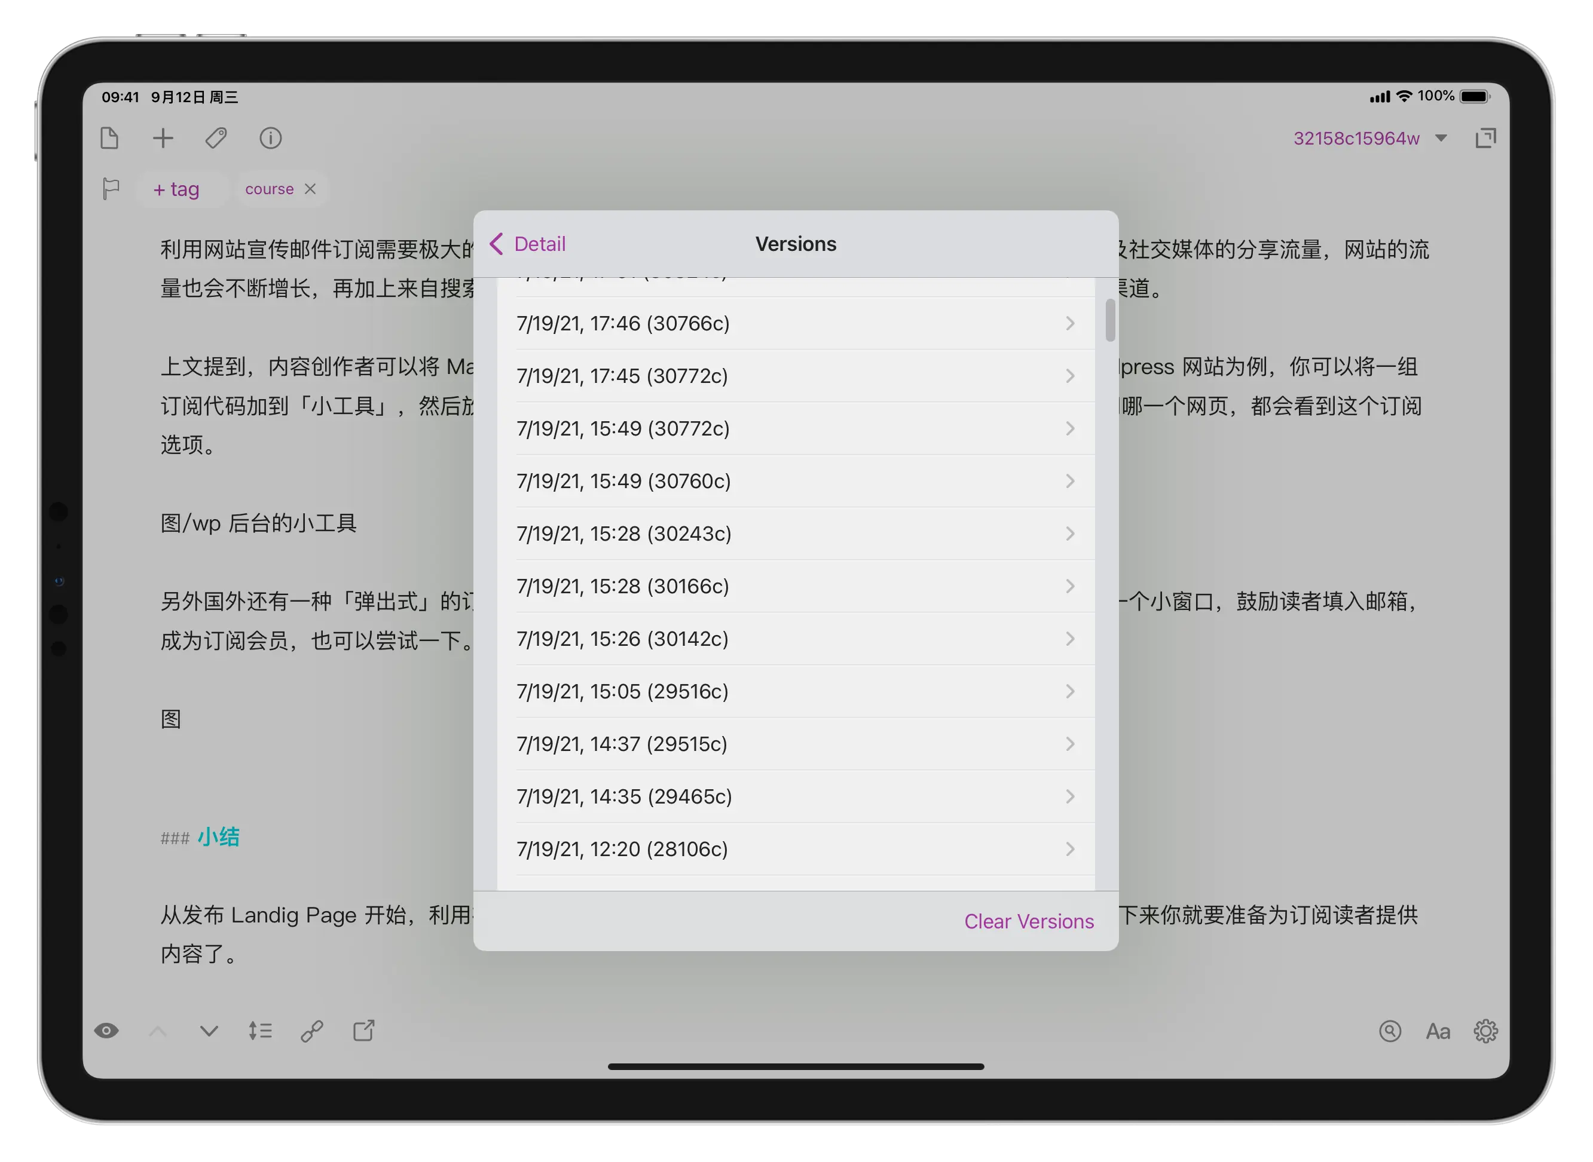Open the line-spacing list icon

(261, 1031)
